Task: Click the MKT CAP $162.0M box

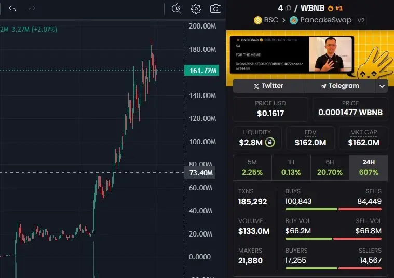Action: (x=363, y=138)
